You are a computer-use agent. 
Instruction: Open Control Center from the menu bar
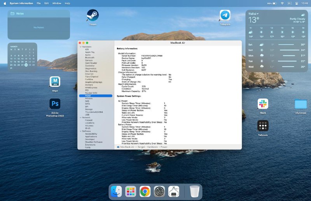click(297, 3)
